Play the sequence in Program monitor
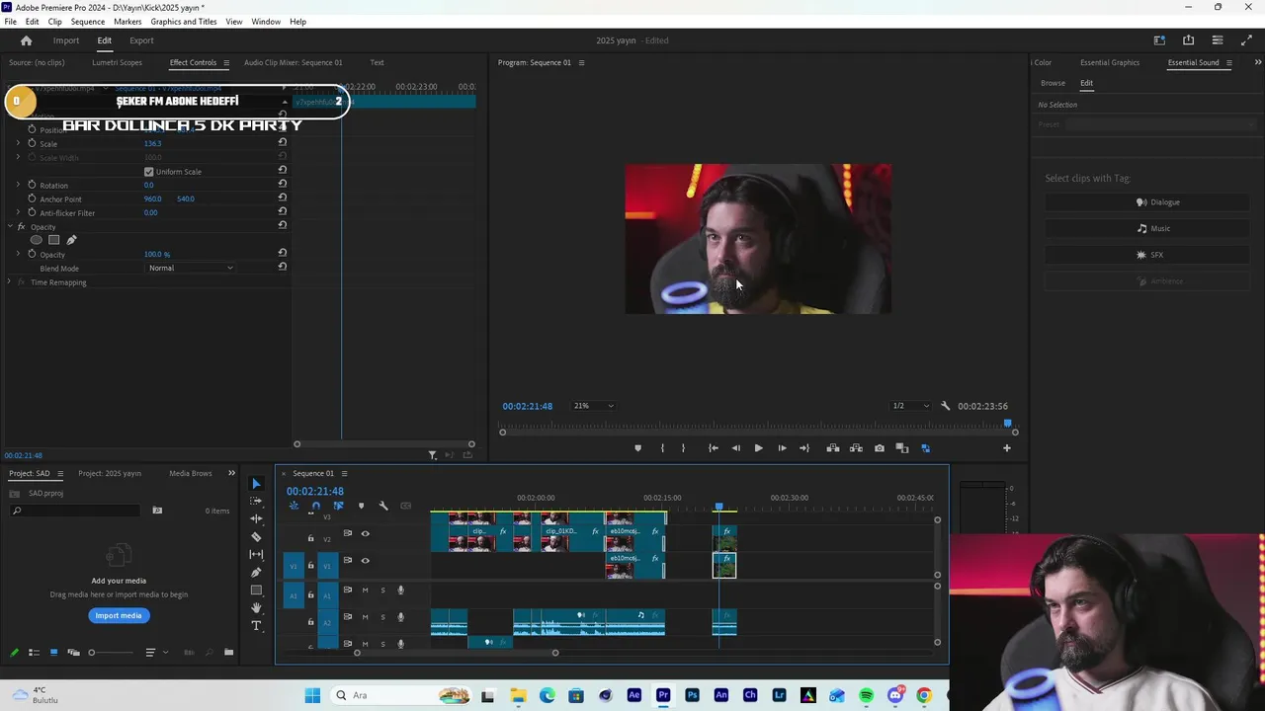Image resolution: width=1265 pixels, height=711 pixels. coord(758,448)
